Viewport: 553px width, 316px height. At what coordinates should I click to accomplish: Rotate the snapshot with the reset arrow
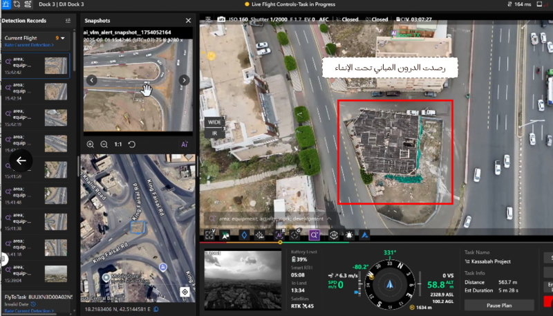pyautogui.click(x=131, y=145)
